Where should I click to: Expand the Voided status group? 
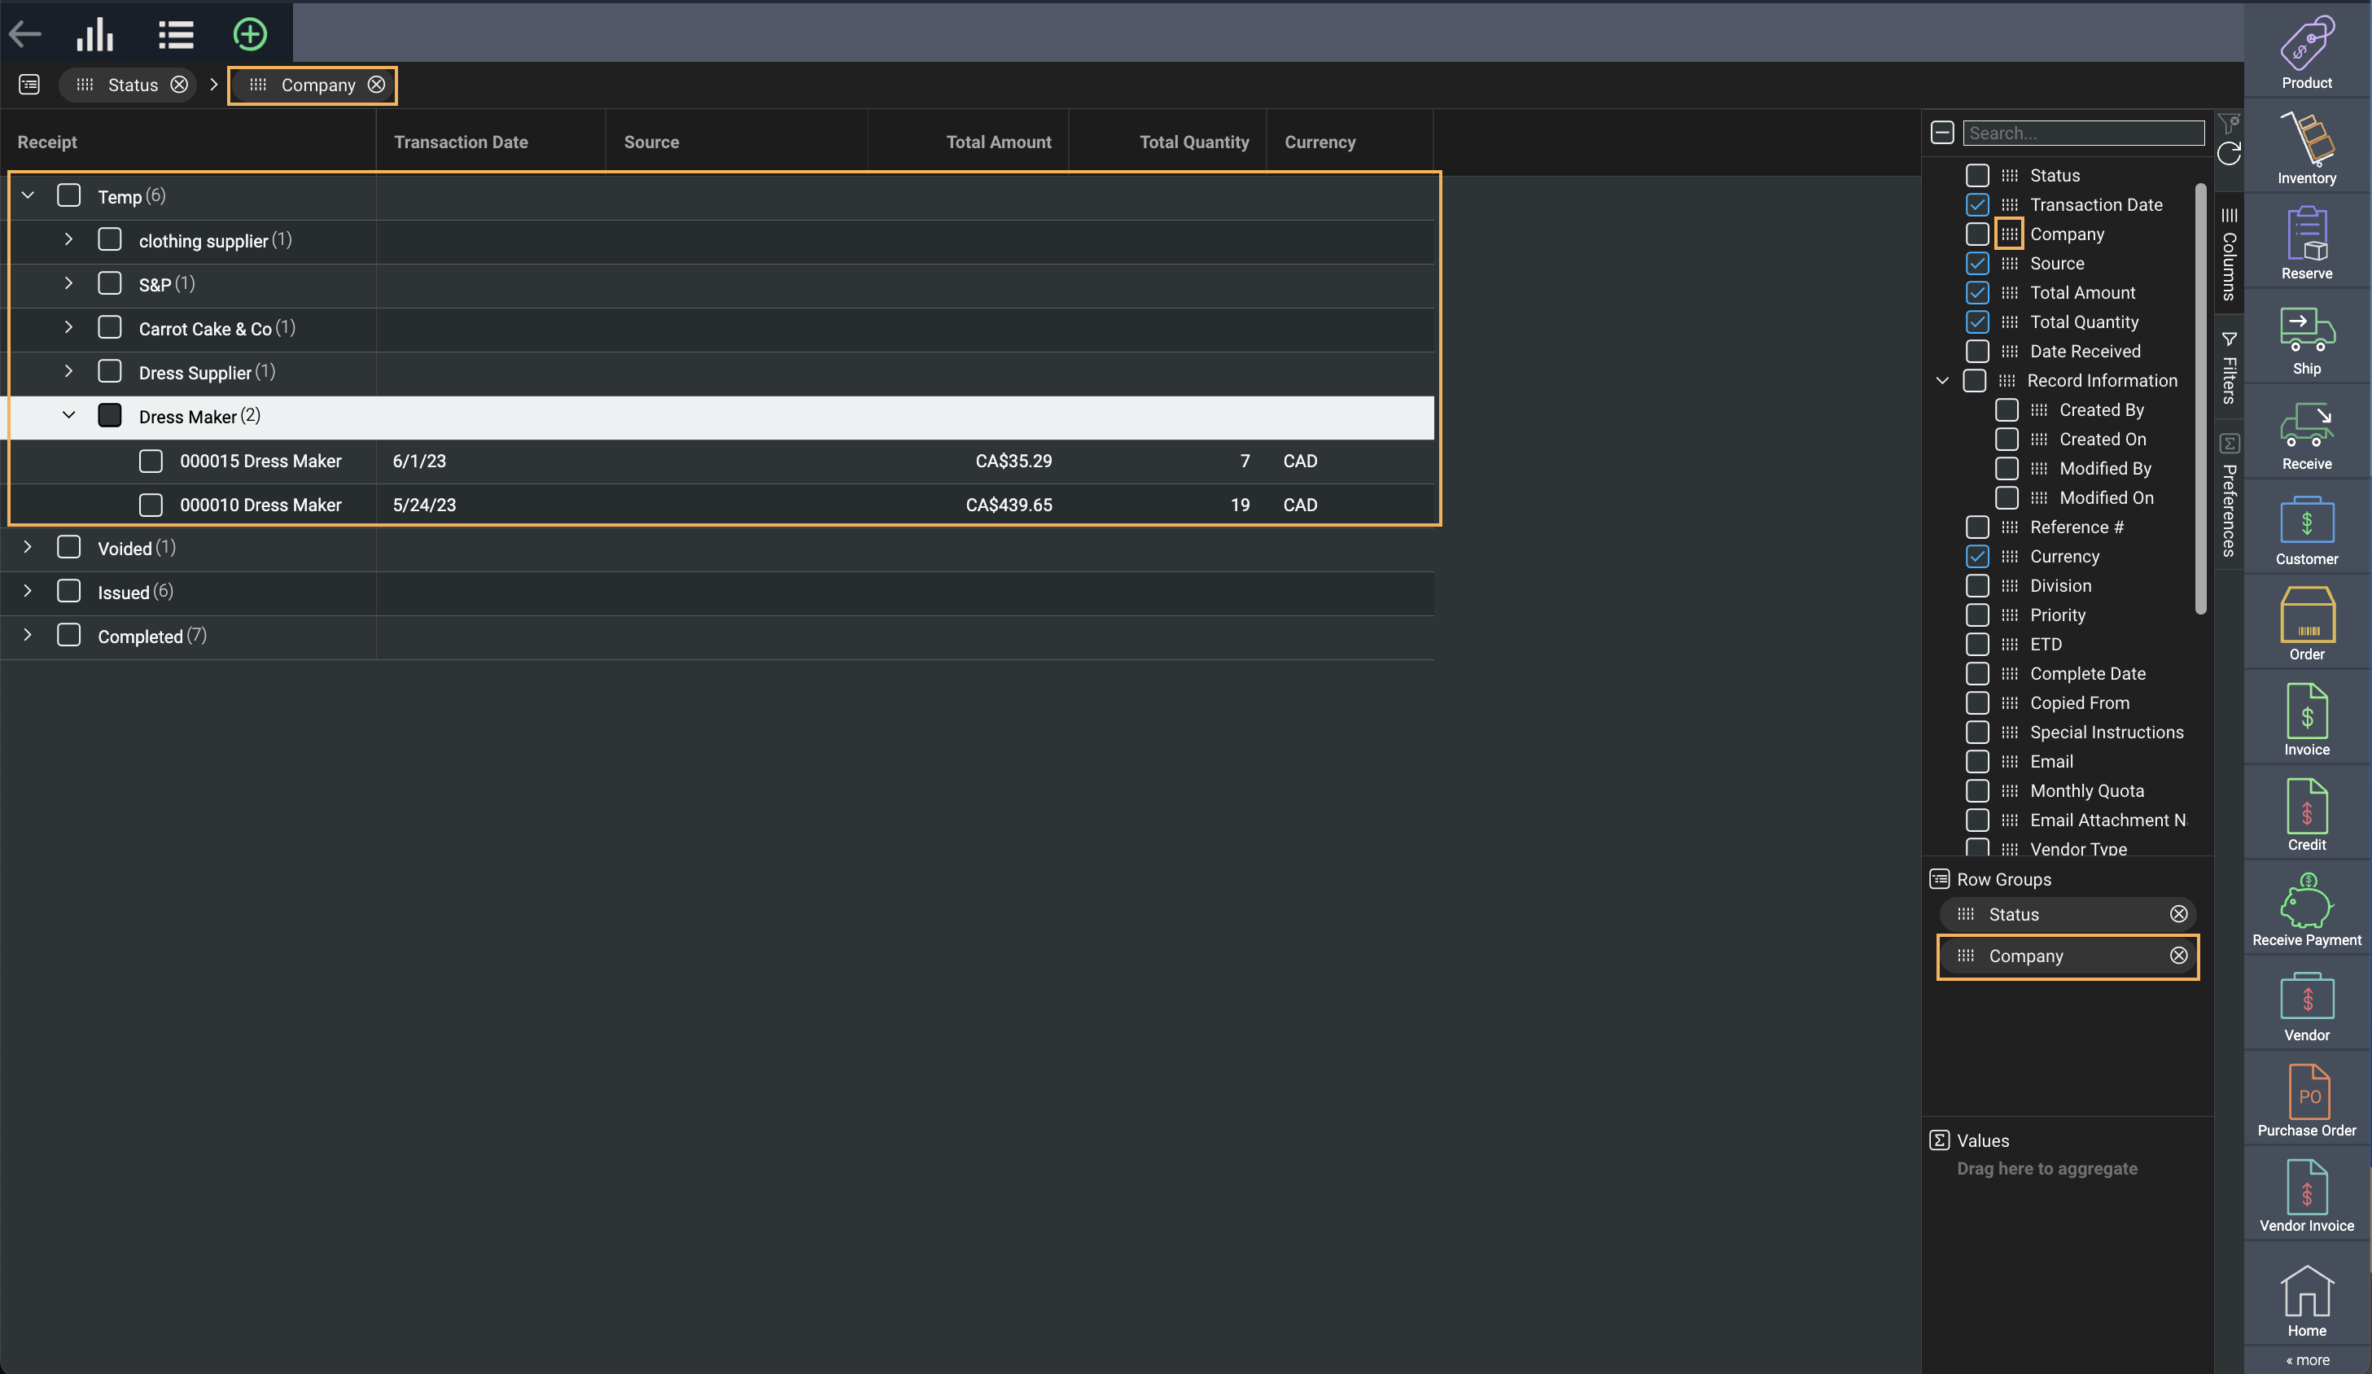click(x=28, y=547)
